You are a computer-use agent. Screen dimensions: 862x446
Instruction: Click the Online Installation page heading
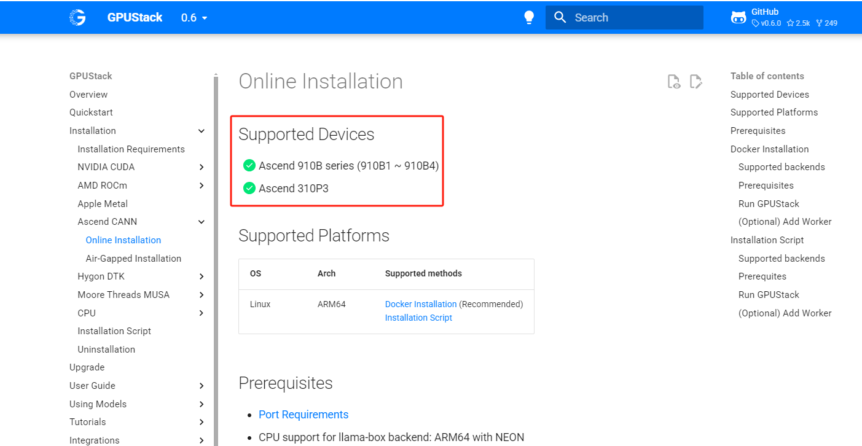pyautogui.click(x=321, y=81)
